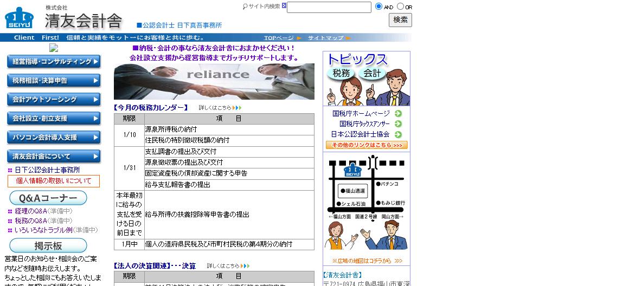
Task: Open the TOPページ link
Action: tap(279, 37)
